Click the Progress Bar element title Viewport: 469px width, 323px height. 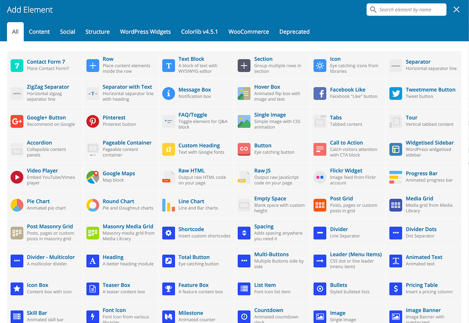click(422, 173)
